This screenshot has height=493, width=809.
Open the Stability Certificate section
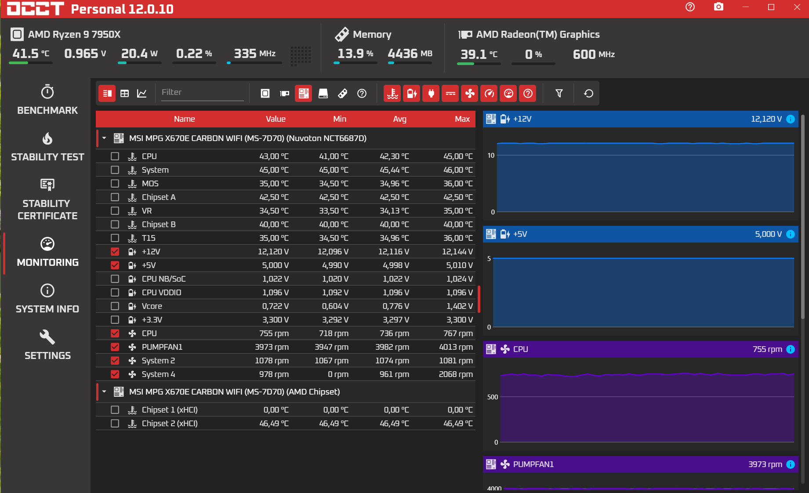pos(47,199)
